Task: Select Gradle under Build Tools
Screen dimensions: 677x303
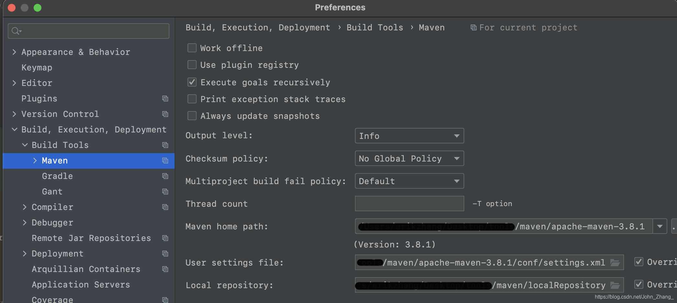Action: (57, 176)
